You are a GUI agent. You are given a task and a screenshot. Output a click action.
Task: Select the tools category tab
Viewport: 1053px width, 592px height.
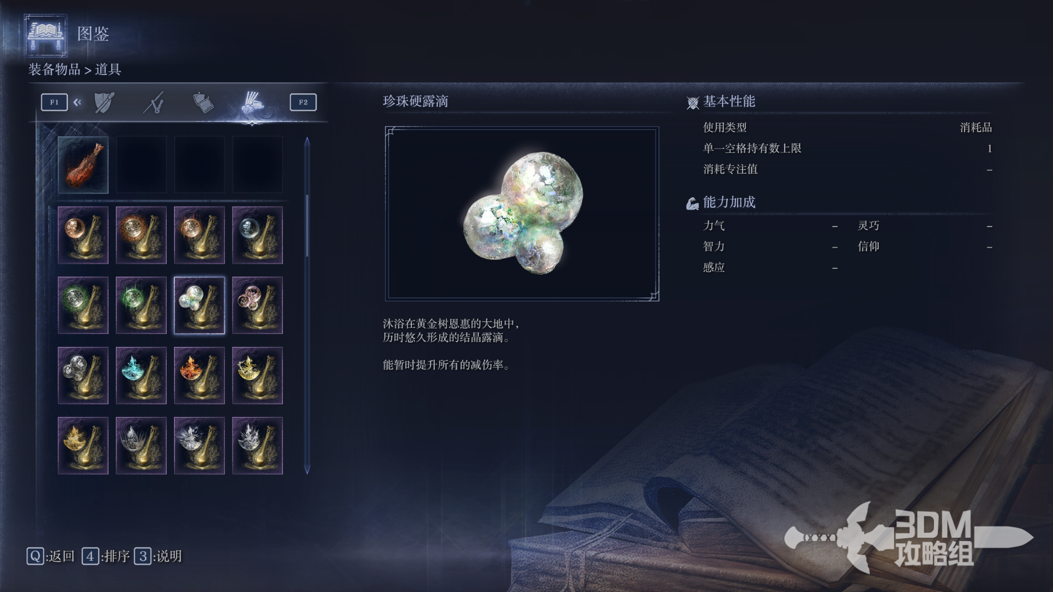tap(252, 103)
